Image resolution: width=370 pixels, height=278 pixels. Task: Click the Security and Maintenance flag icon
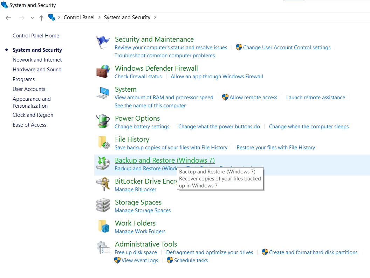point(103,43)
